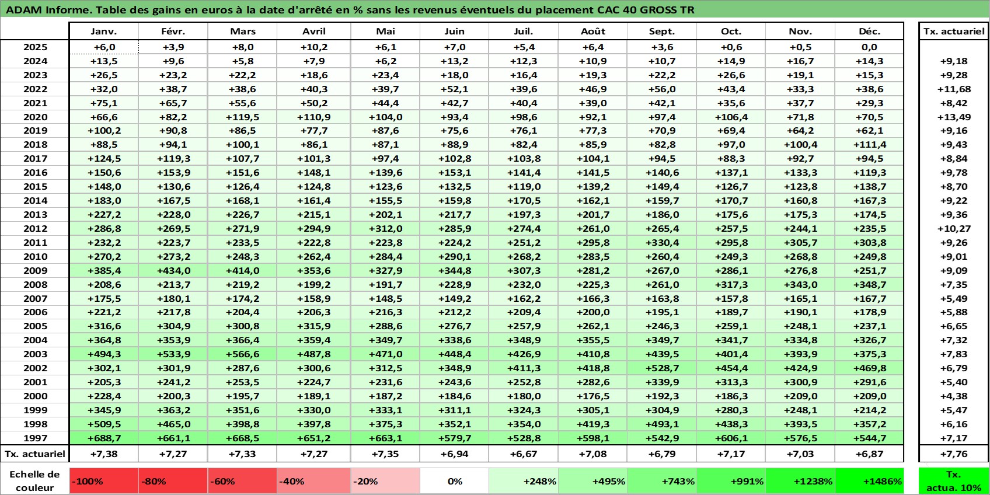
Task: Click the 'Tx. actuariel' row label at bottom left
Action: click(35, 454)
